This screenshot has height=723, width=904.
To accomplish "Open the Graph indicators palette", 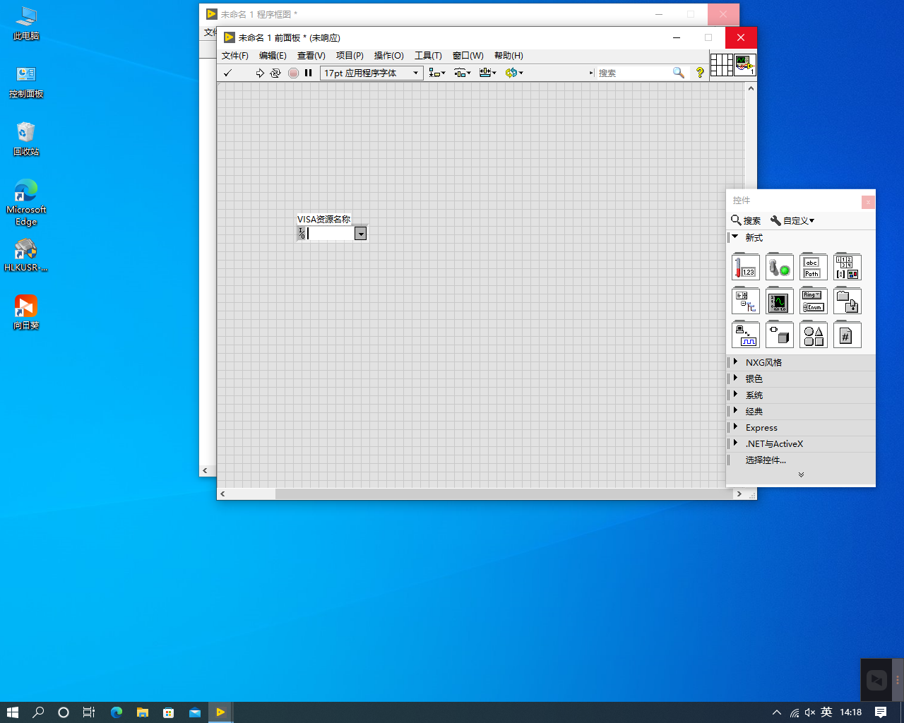I will click(780, 301).
